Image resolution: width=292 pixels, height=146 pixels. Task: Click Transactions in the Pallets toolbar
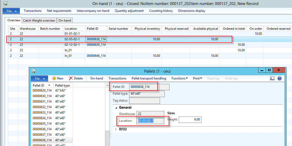pos(117,78)
